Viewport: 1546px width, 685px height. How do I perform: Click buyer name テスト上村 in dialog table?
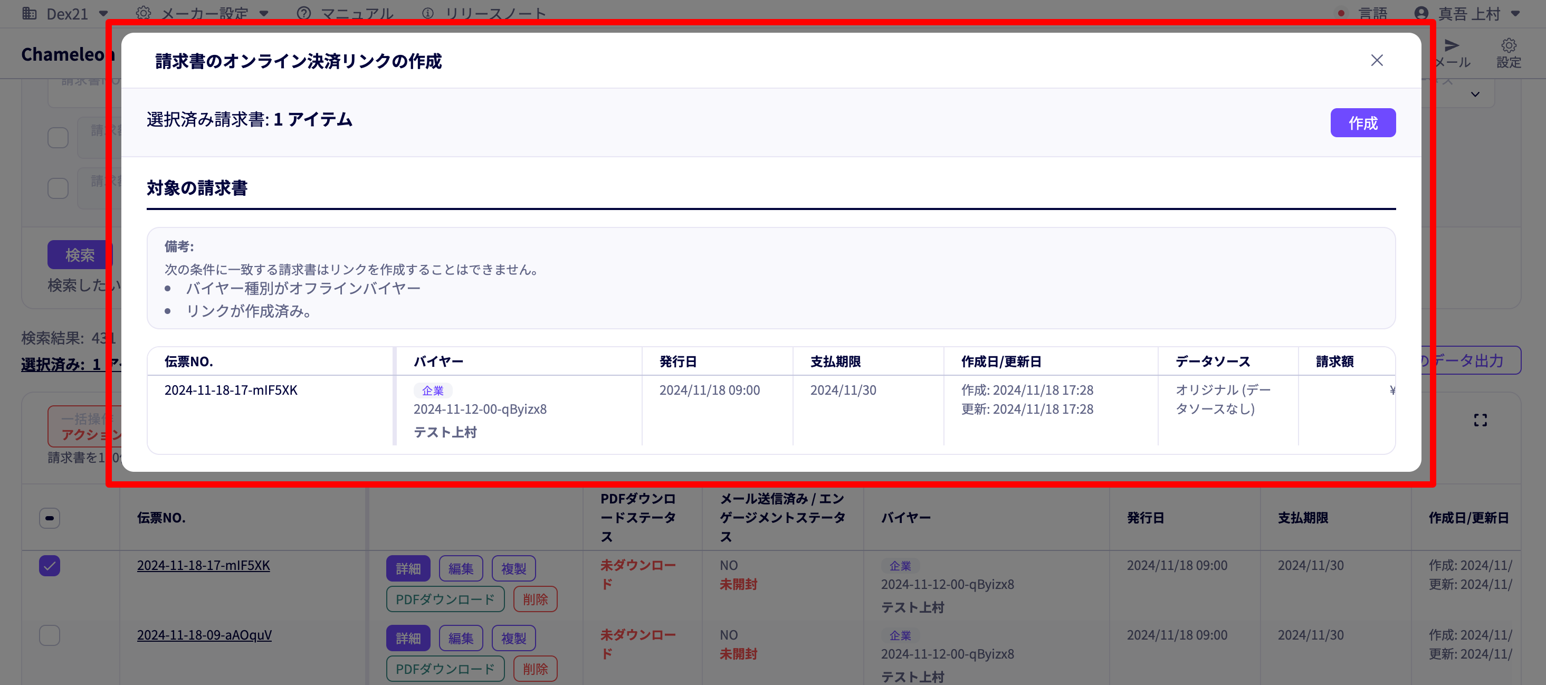pos(445,432)
